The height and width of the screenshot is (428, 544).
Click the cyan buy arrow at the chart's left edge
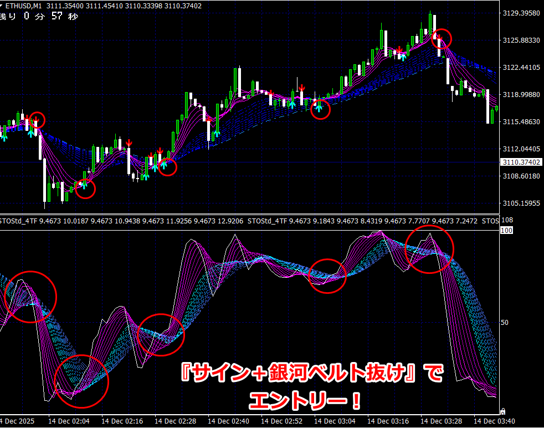click(x=4, y=136)
